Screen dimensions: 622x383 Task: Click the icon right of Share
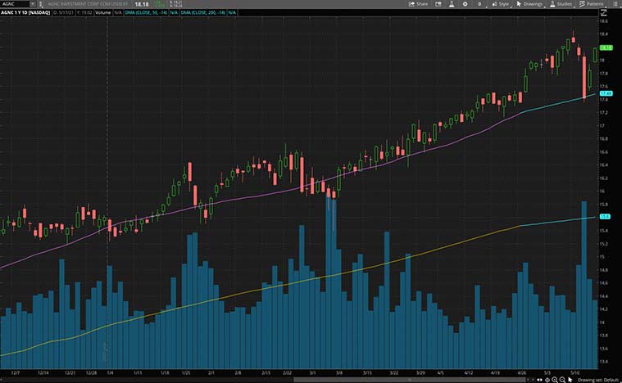click(x=440, y=4)
